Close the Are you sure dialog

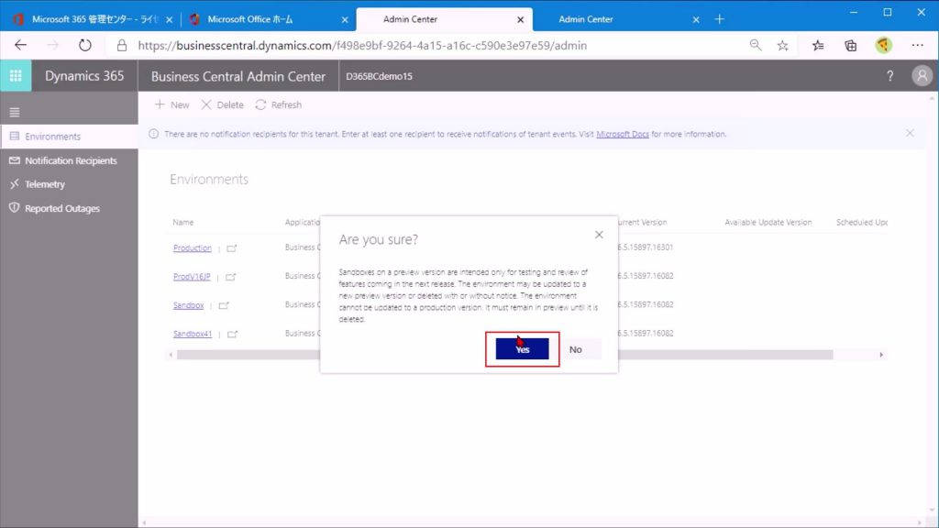[599, 235]
